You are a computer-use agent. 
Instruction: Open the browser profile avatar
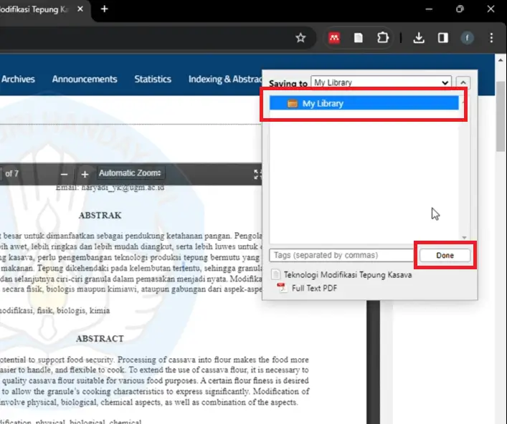pyautogui.click(x=468, y=38)
